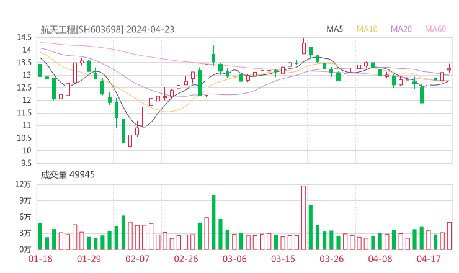459x273 pixels.
Task: Click the 6万 volume axis label
Action: [25, 217]
